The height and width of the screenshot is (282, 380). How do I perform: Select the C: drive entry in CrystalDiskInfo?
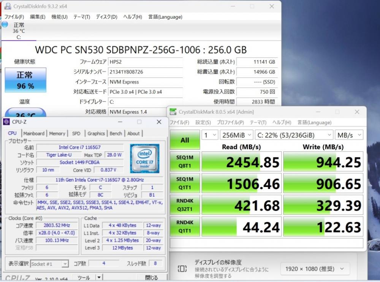(19, 31)
